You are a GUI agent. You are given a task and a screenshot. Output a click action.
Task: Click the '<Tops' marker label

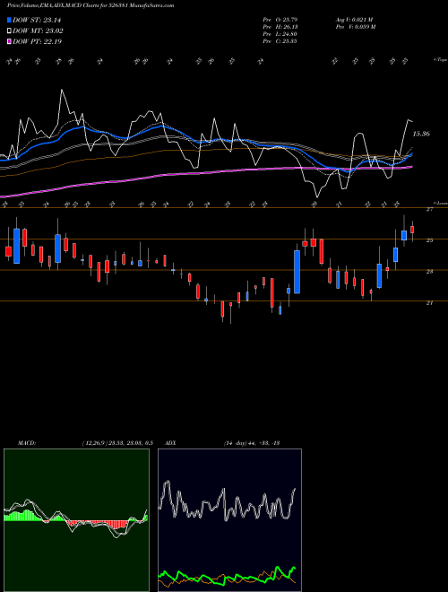tap(440, 60)
